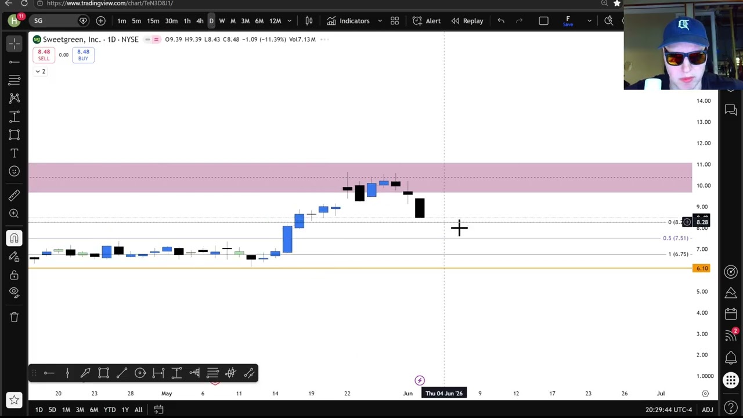This screenshot has height=418, width=743.
Task: Click the yellow 6.10 price line label
Action: 702,268
